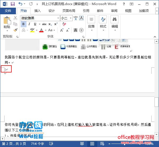Viewport: 159px width, 147px height.
Task: Grow font size button
Action: click(62, 30)
